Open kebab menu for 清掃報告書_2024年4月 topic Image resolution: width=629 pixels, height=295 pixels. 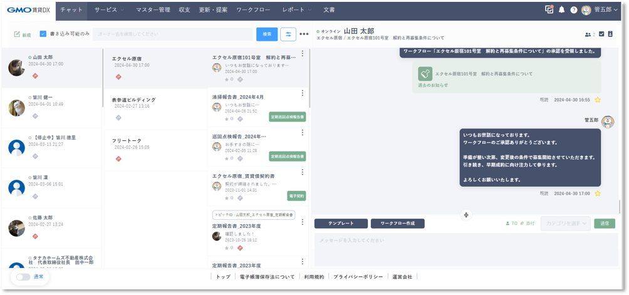(303, 93)
